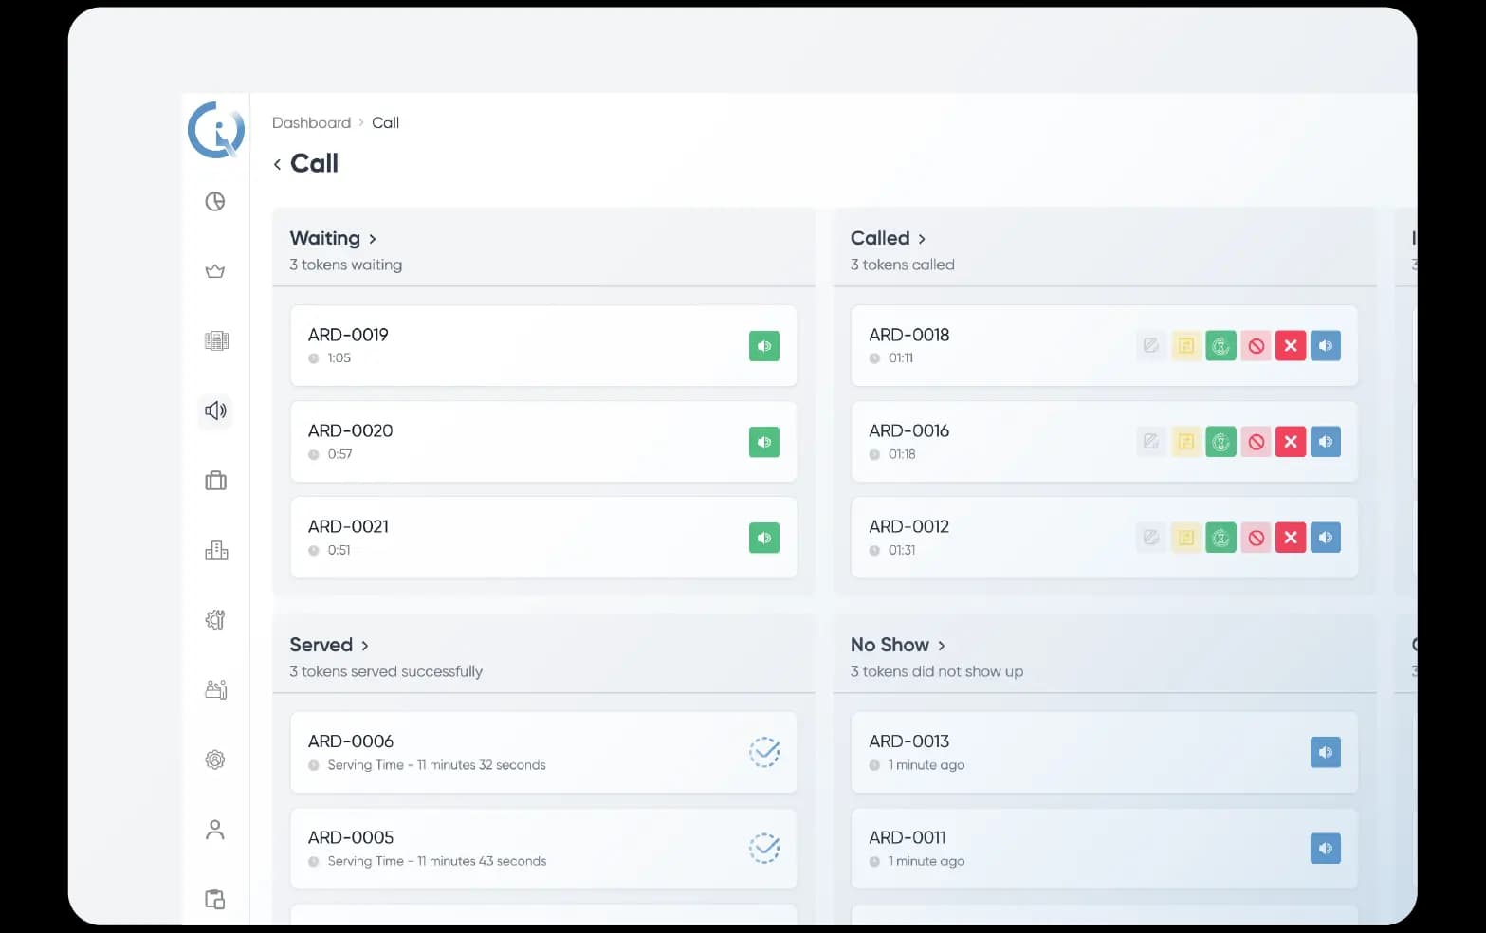The image size is (1486, 933).
Task: Open settings gear icon in the sidebar
Action: tap(215, 759)
